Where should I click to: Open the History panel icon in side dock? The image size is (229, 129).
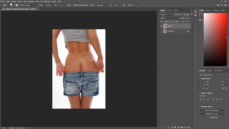pyautogui.click(x=196, y=11)
